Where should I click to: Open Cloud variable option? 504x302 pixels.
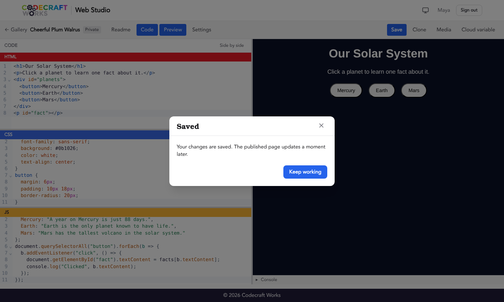point(478,30)
